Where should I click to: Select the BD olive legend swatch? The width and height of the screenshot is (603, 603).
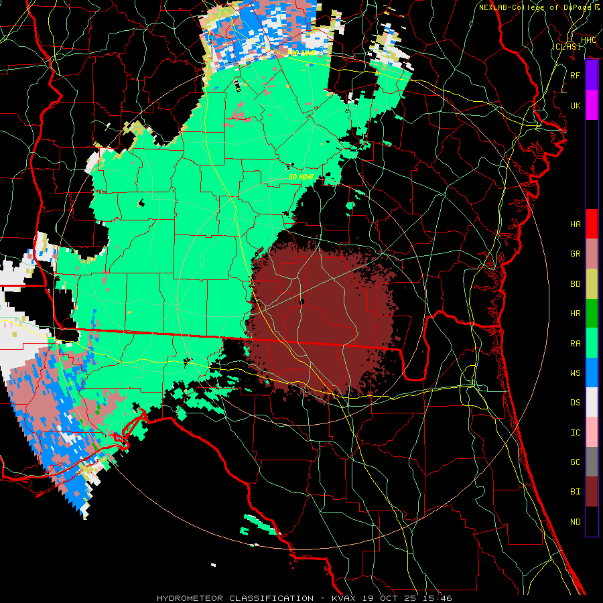pyautogui.click(x=592, y=283)
